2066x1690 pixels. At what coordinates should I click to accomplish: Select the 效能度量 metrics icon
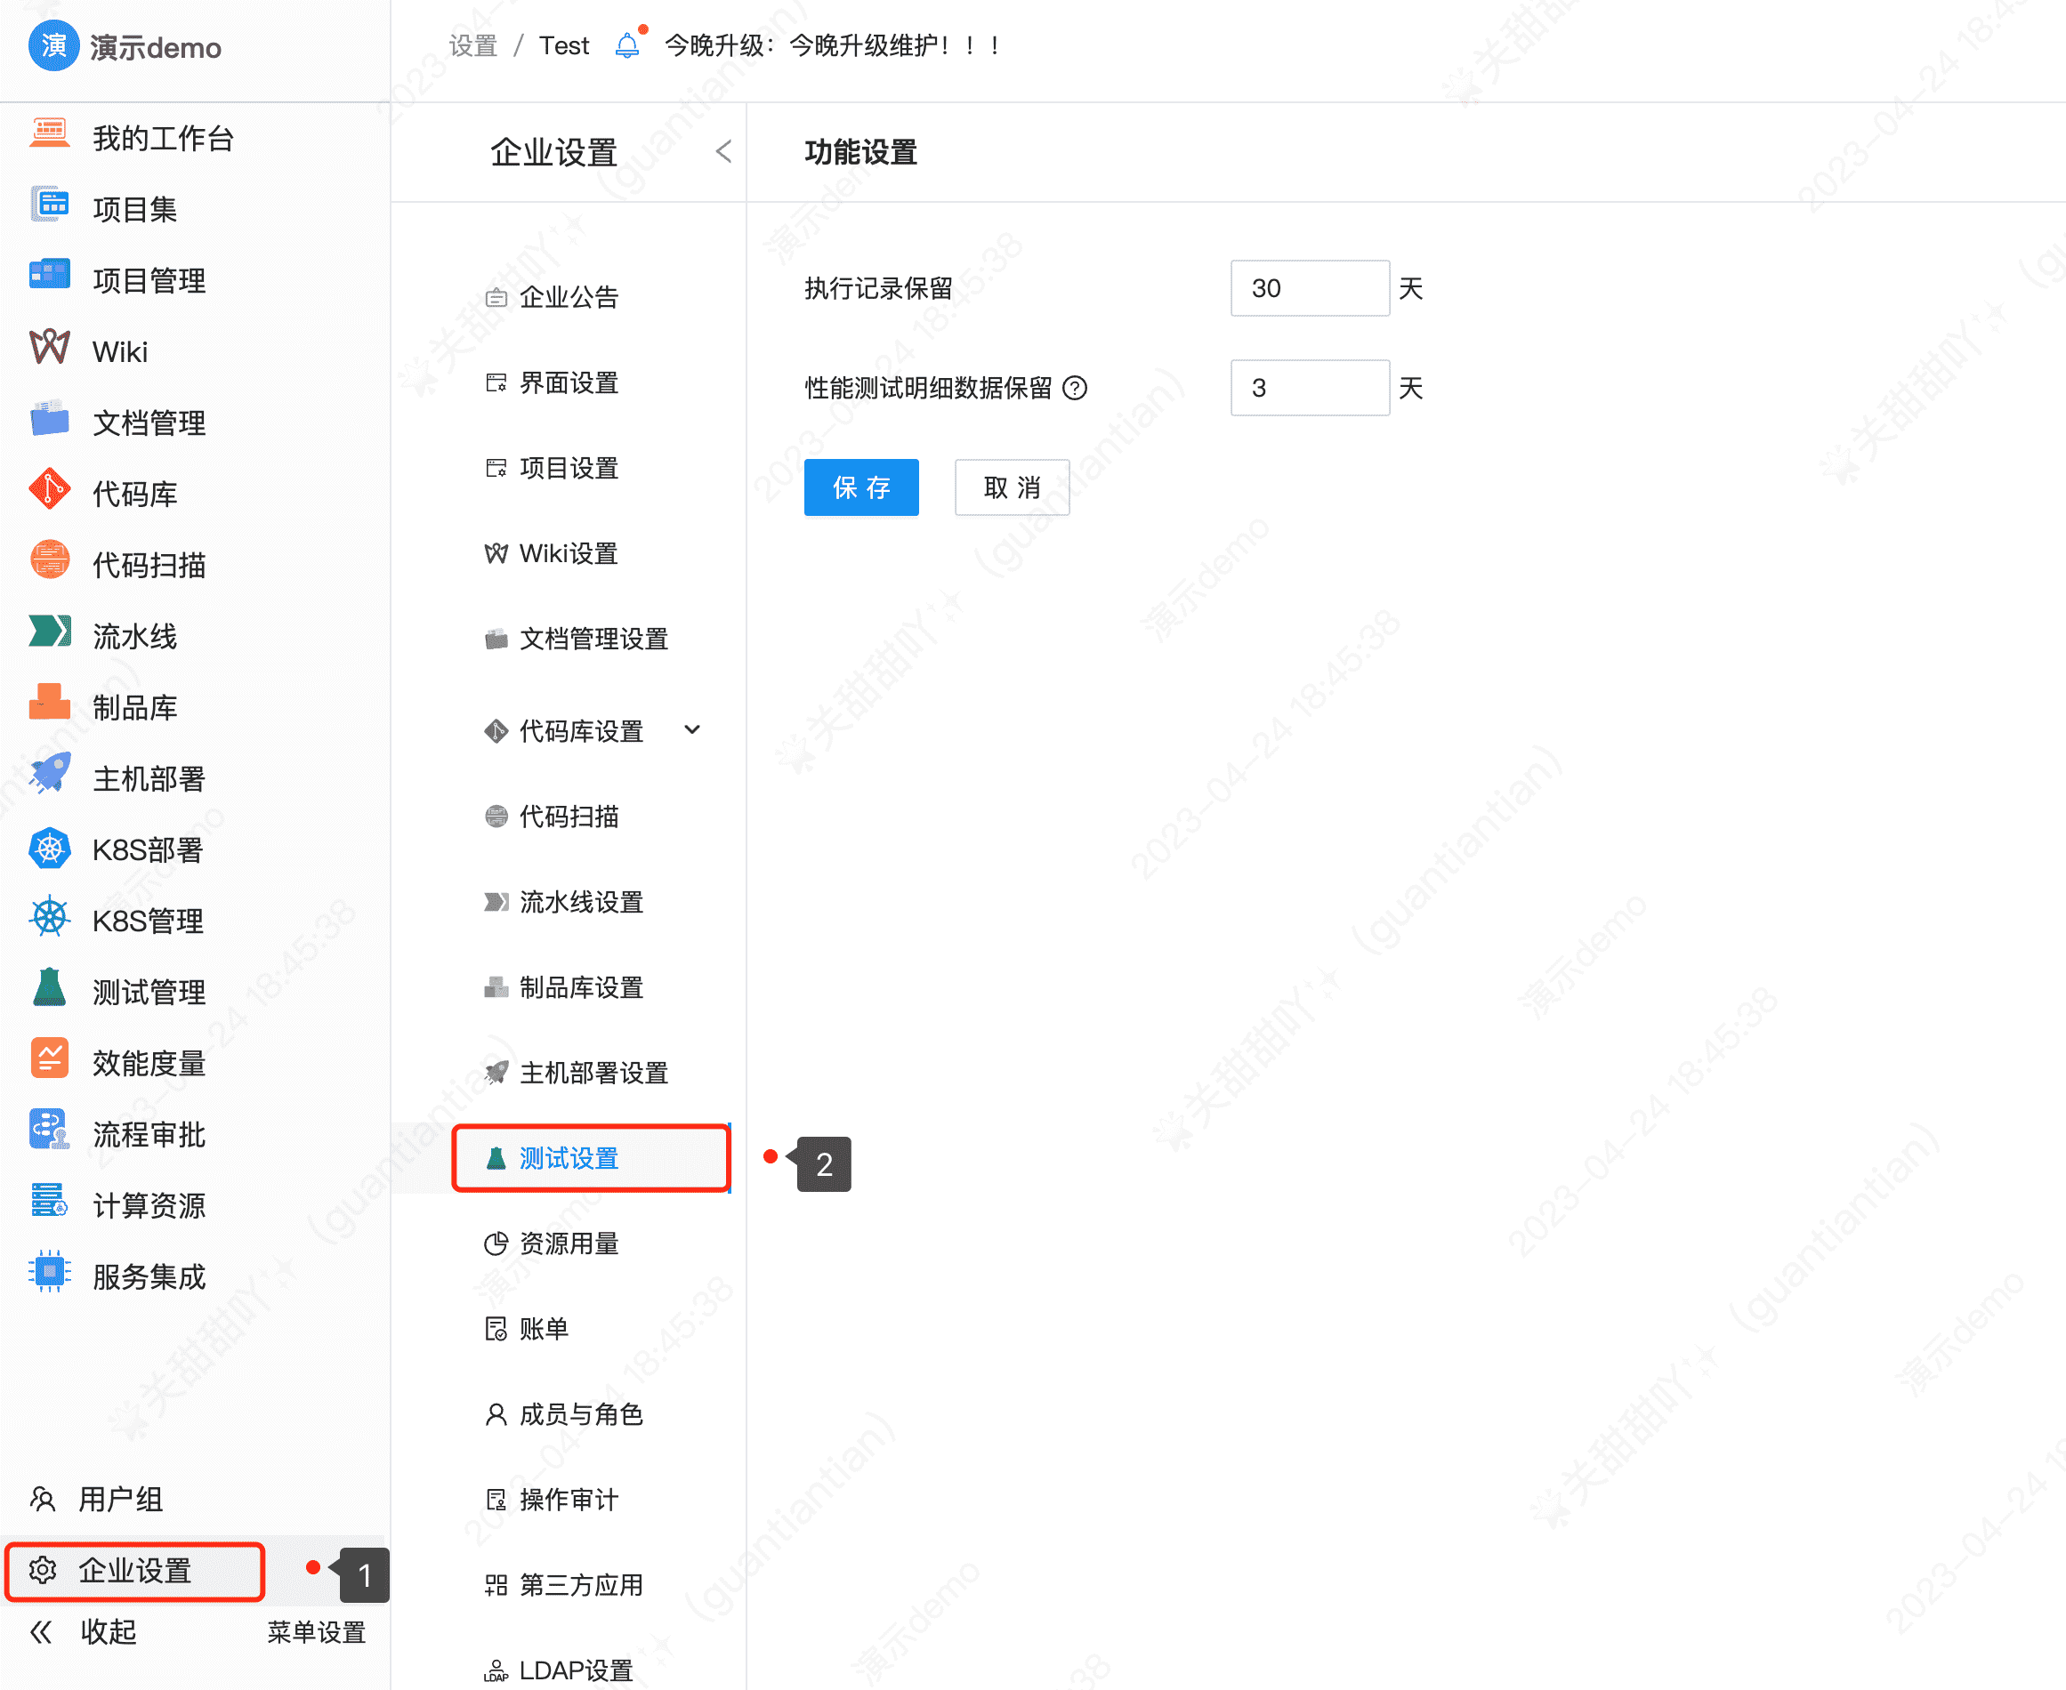click(49, 1061)
